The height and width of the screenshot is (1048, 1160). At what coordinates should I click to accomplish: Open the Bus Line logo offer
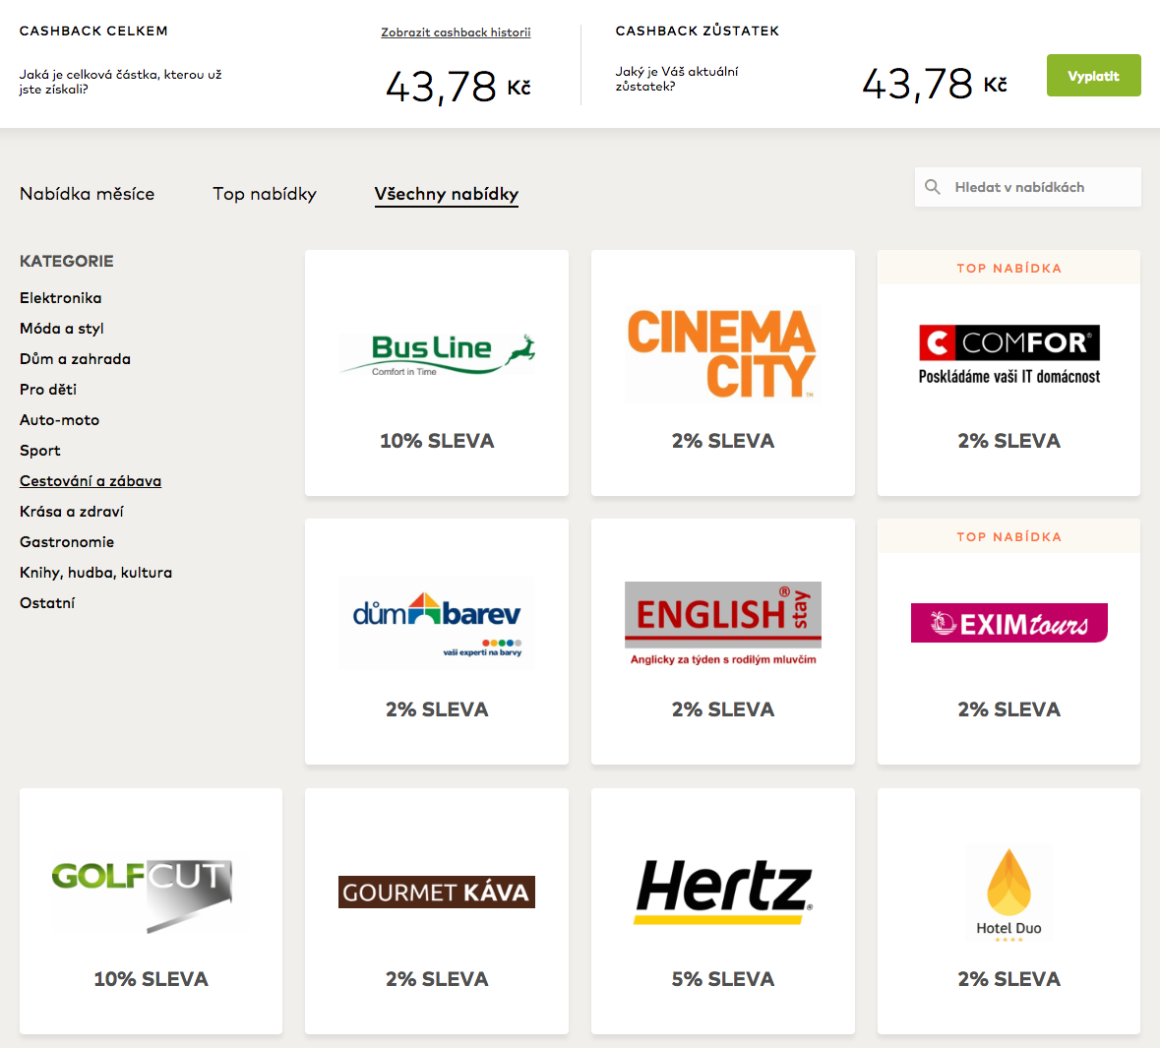[437, 354]
